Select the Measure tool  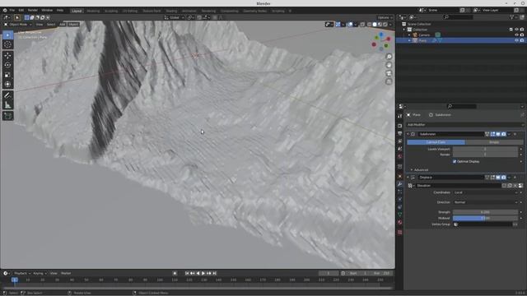tap(7, 105)
